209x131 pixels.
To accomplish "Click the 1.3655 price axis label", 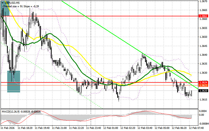I will [x=203, y=28].
